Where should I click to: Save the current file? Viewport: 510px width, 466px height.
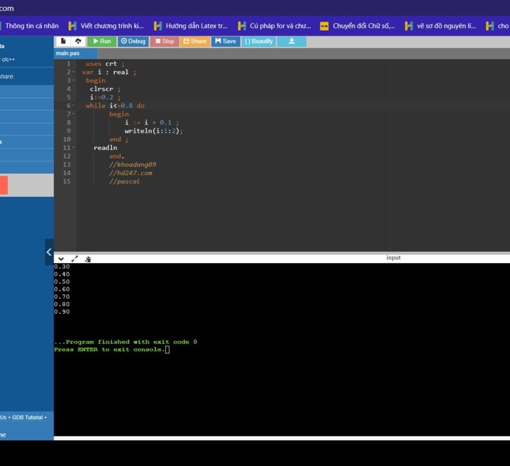pos(226,41)
